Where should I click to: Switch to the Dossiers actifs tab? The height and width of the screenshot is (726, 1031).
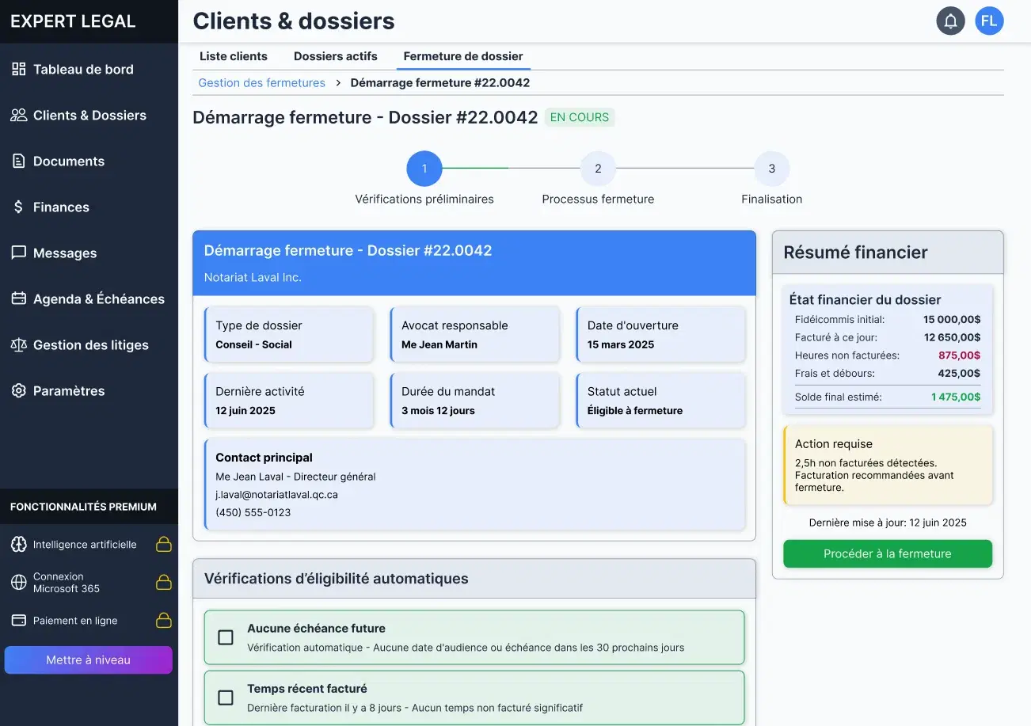(x=336, y=56)
